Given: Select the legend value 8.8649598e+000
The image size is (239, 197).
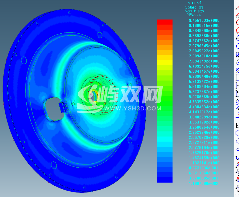Looking at the screenshot, I should pyautogui.click(x=204, y=31).
